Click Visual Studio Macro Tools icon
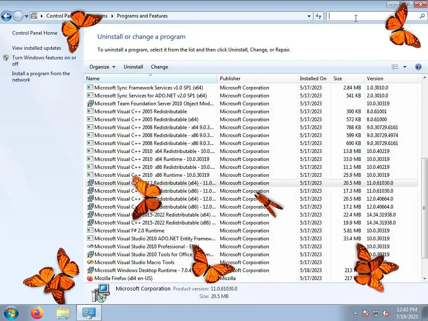The width and height of the screenshot is (428, 321). click(x=90, y=262)
